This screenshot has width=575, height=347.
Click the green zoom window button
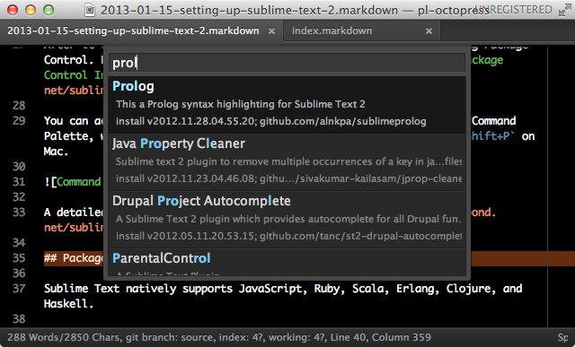pyautogui.click(x=48, y=10)
